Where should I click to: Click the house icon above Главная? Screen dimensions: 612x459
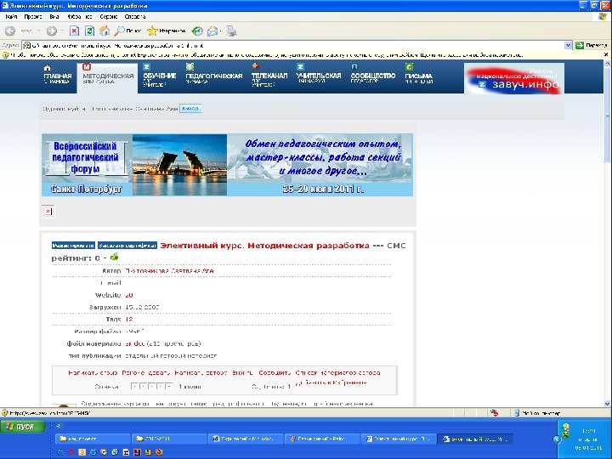[x=48, y=67]
